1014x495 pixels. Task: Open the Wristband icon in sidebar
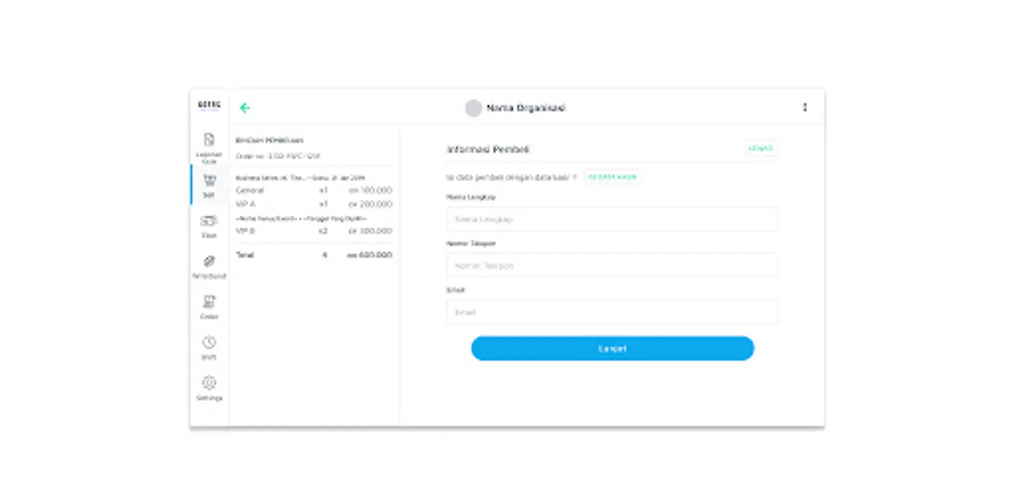(x=209, y=261)
